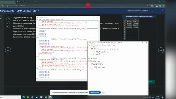
Task: Go to next task with right arrow
Action: click(x=161, y=50)
